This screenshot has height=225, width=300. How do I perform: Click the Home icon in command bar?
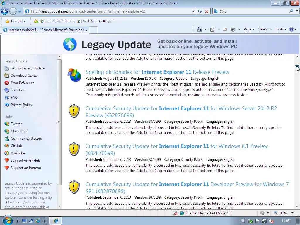[x=199, y=29]
